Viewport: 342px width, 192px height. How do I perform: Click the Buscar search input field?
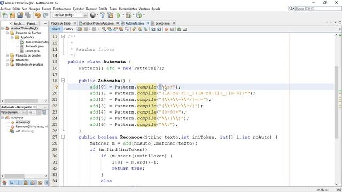318,9
